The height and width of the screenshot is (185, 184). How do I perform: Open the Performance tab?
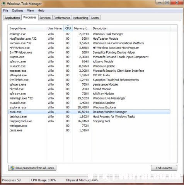(62, 18)
